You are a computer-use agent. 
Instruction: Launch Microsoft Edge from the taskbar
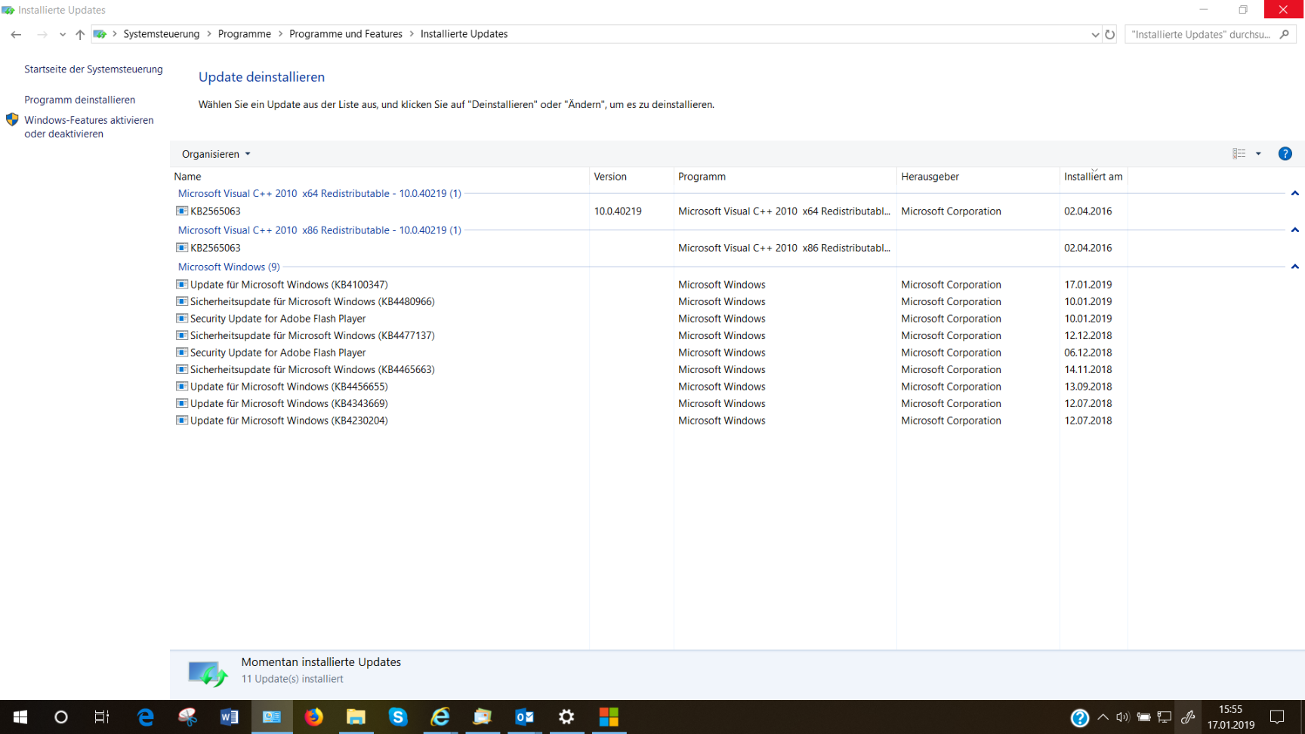pos(145,717)
